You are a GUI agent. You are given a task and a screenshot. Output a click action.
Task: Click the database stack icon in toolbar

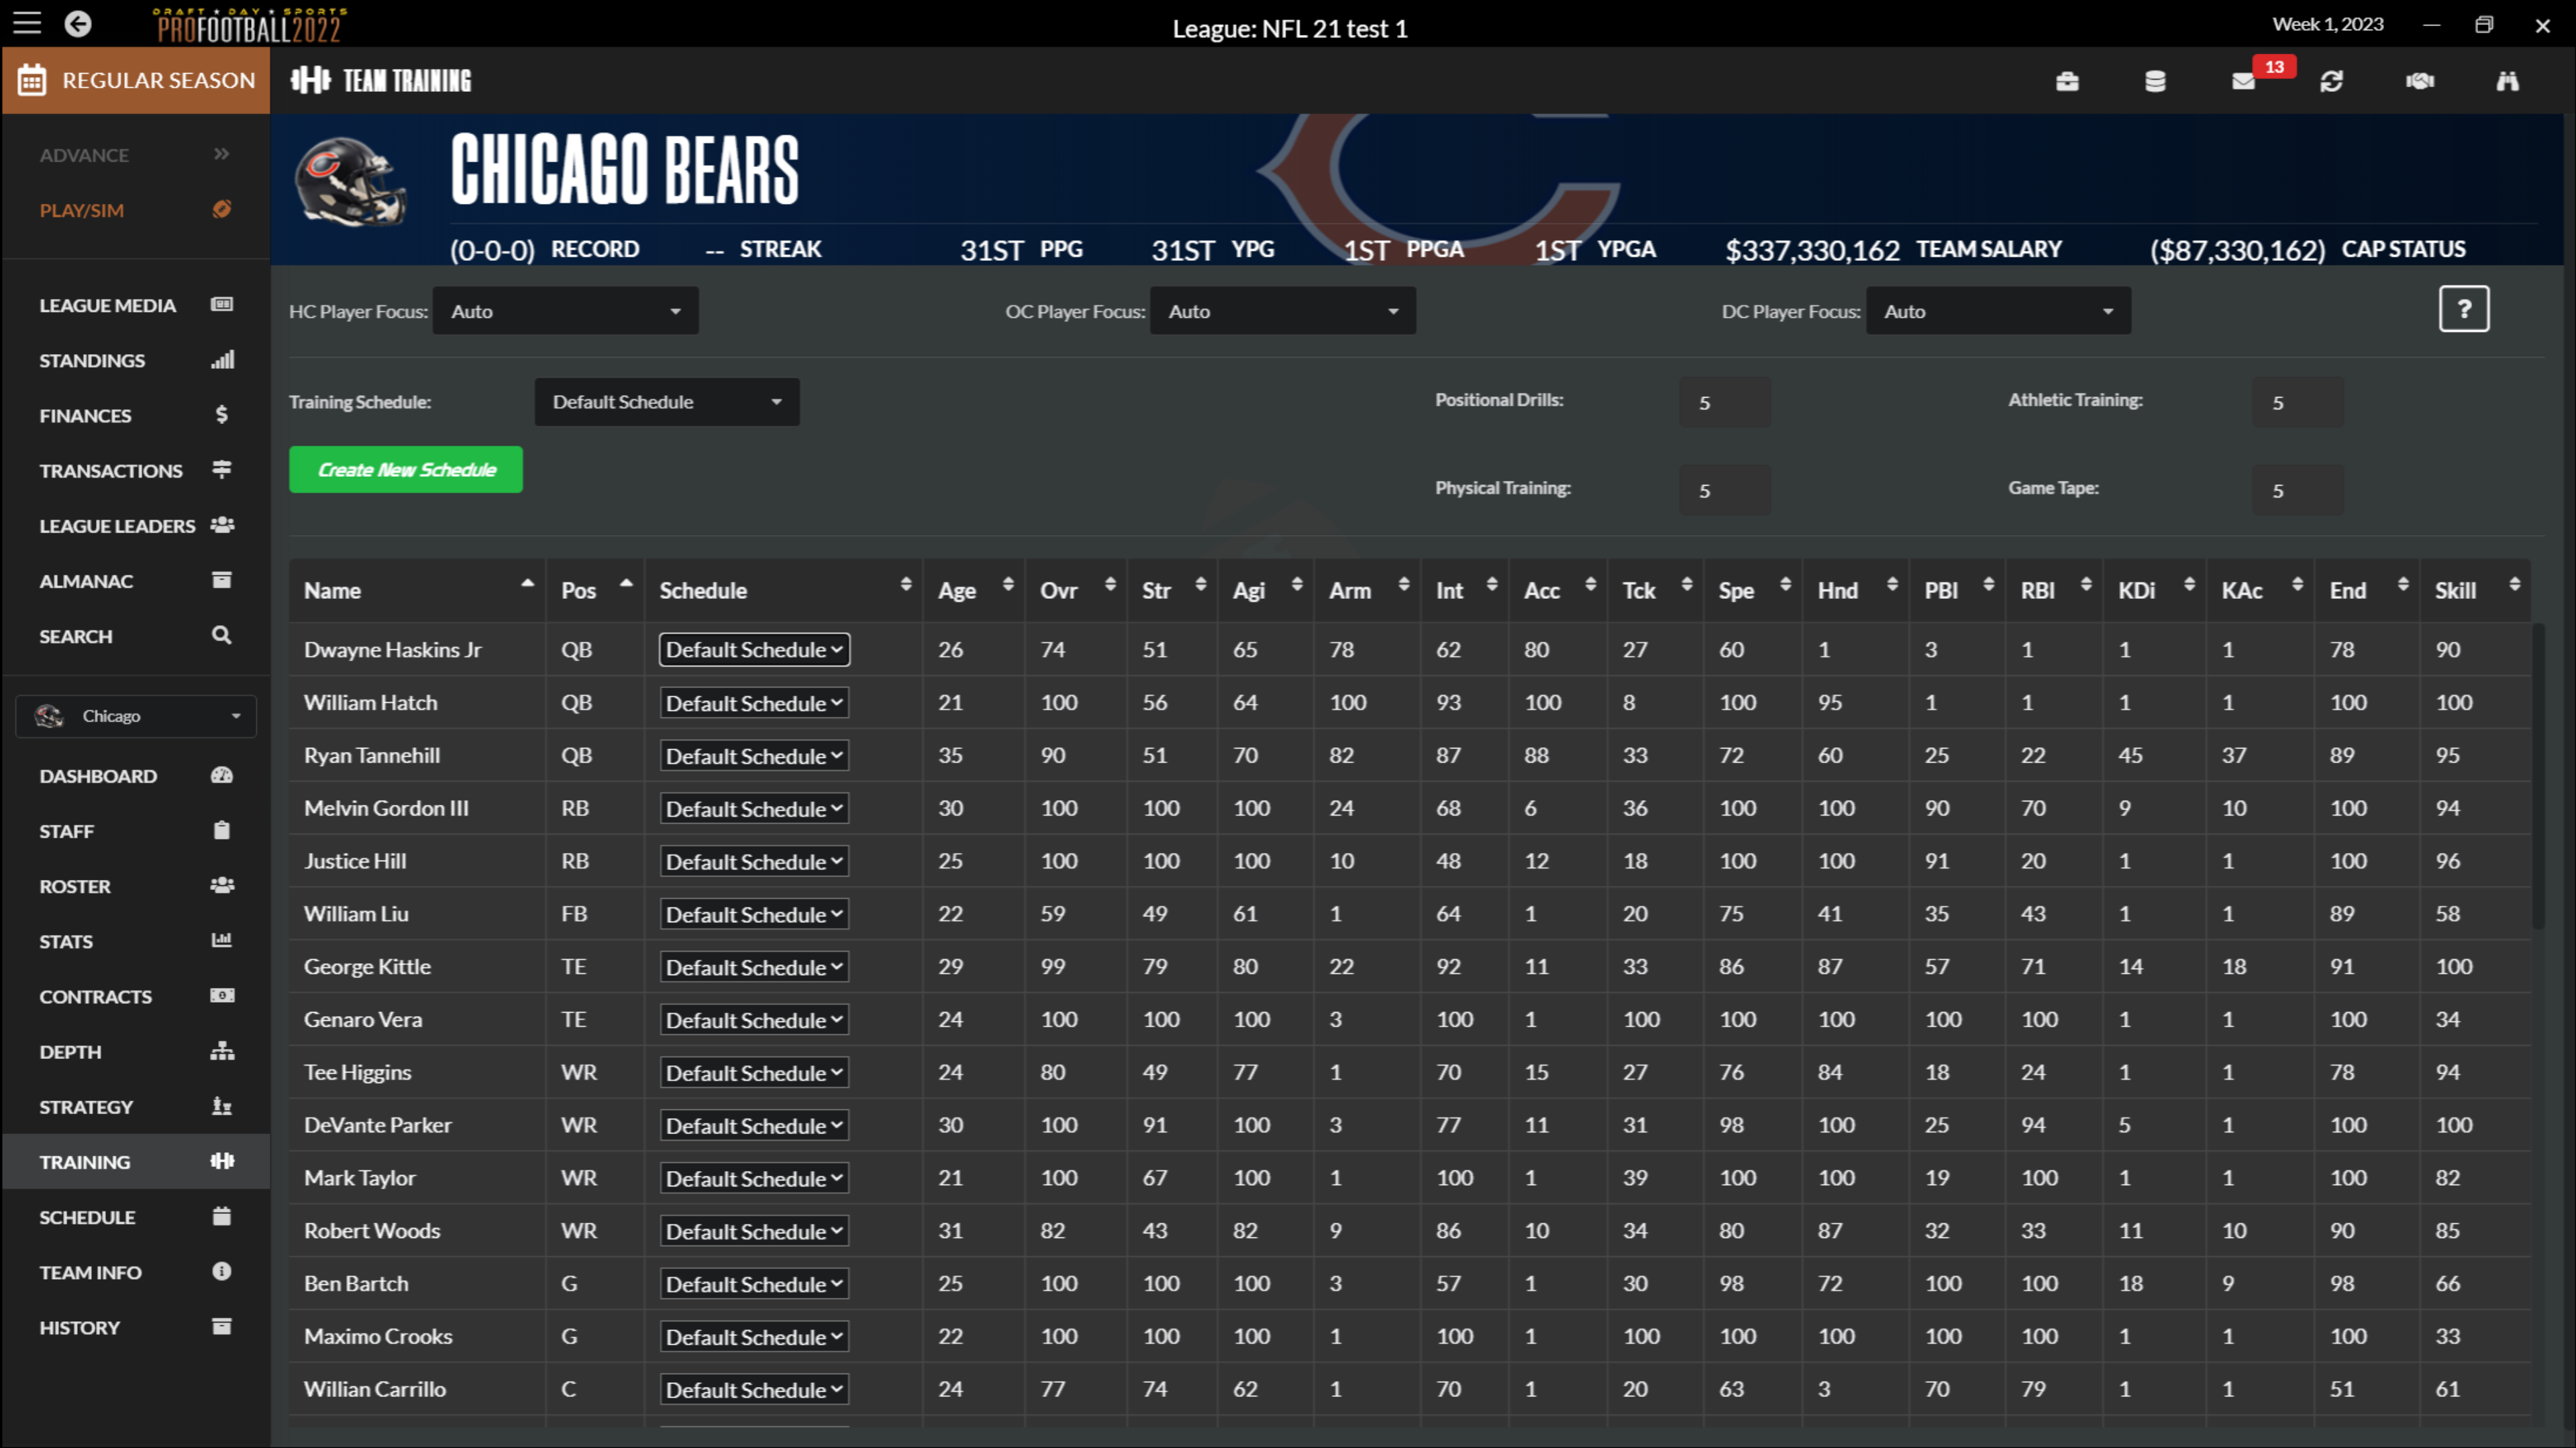tap(2155, 81)
